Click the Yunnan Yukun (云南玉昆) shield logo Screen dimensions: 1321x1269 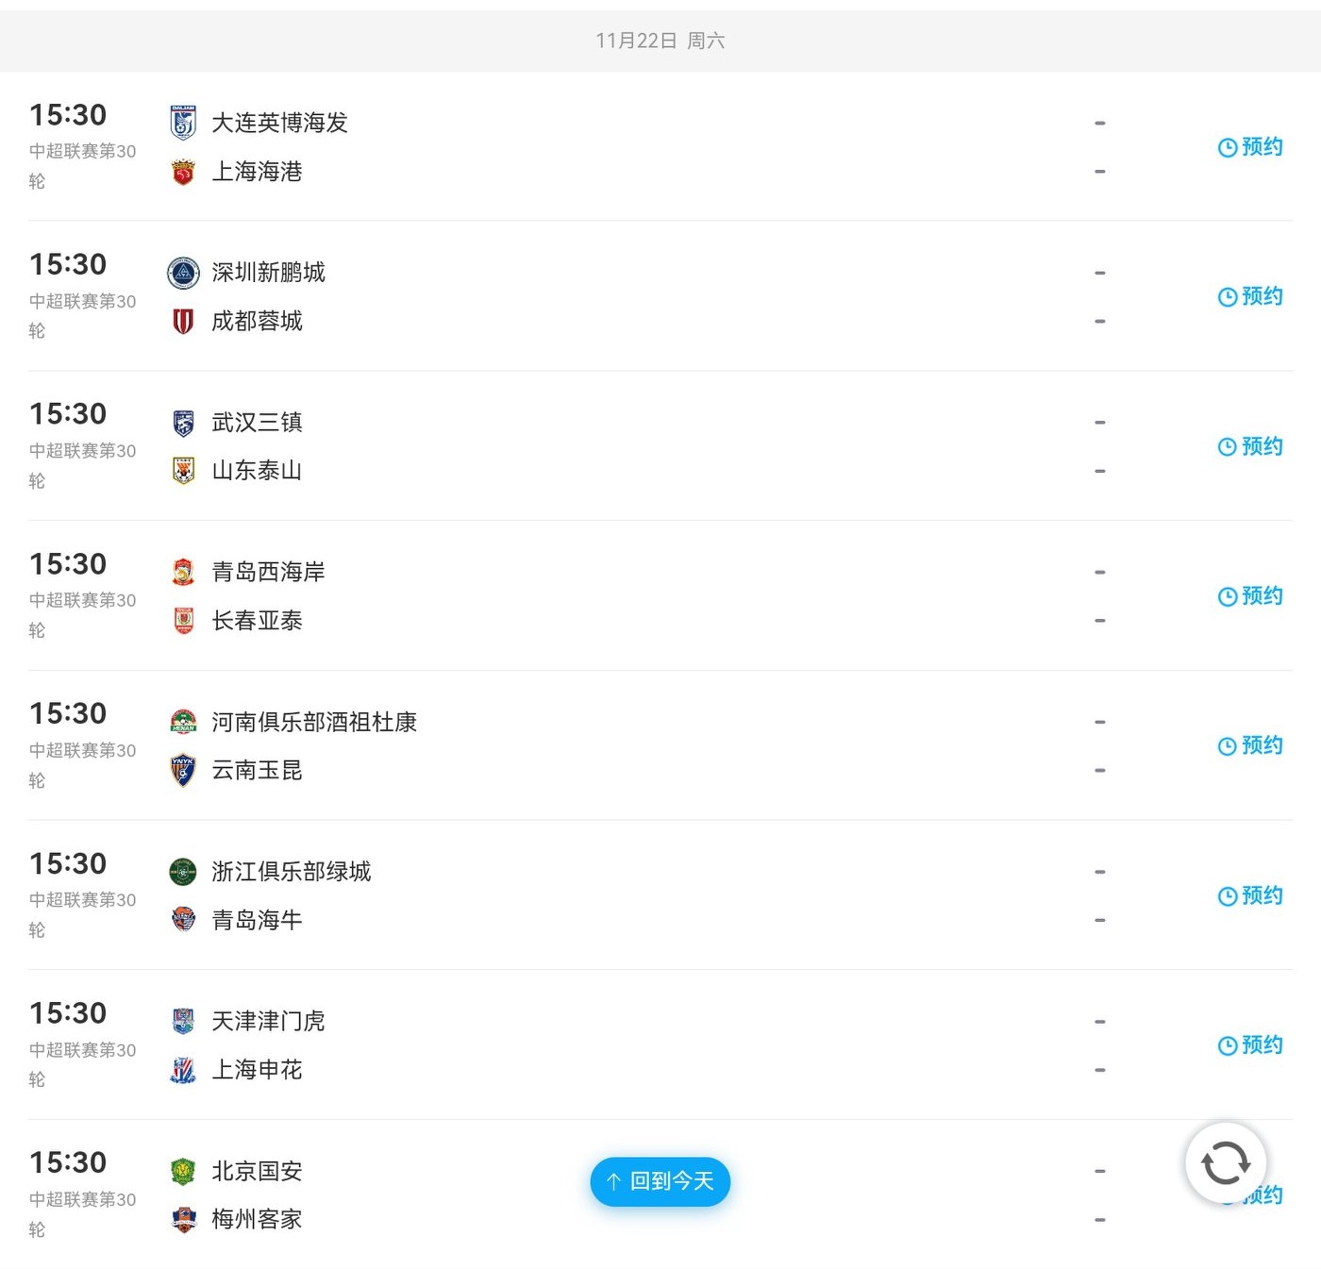click(183, 771)
